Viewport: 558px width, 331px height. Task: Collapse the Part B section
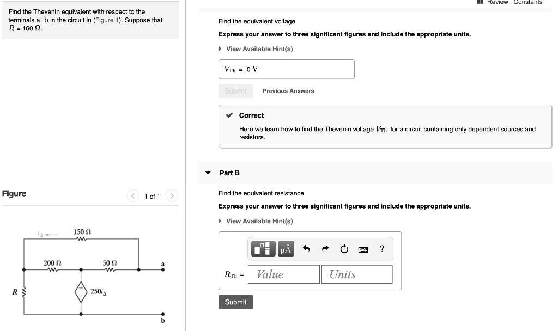(208, 173)
